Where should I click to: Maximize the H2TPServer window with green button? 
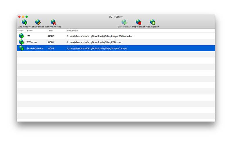(27, 17)
